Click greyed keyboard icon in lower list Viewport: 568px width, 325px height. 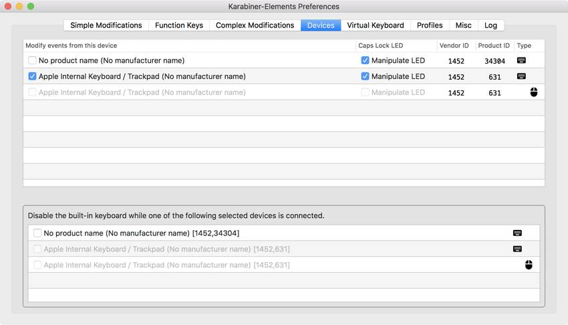tap(517, 249)
